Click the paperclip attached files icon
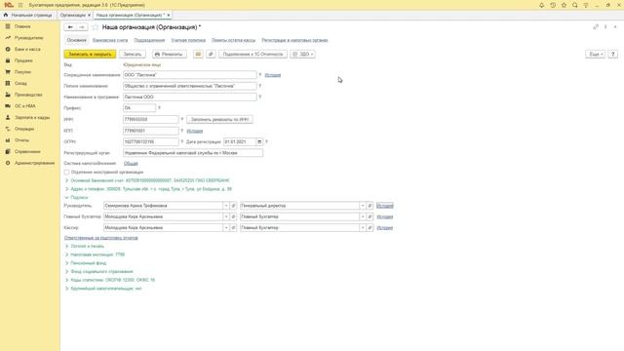624x351 pixels. [211, 55]
